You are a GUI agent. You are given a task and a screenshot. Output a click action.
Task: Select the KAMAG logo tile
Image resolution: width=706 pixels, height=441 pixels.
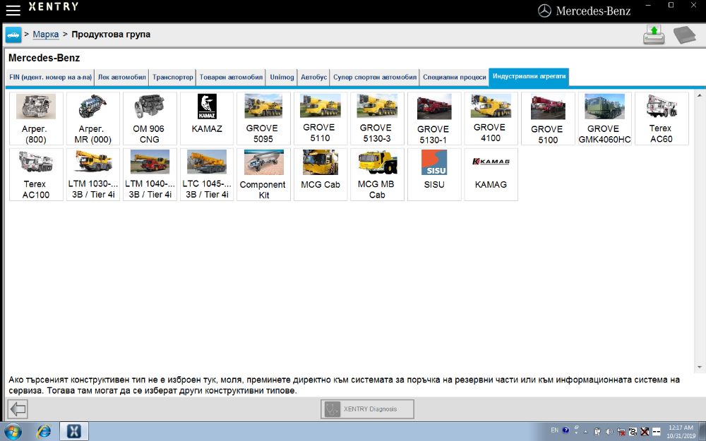point(491,174)
